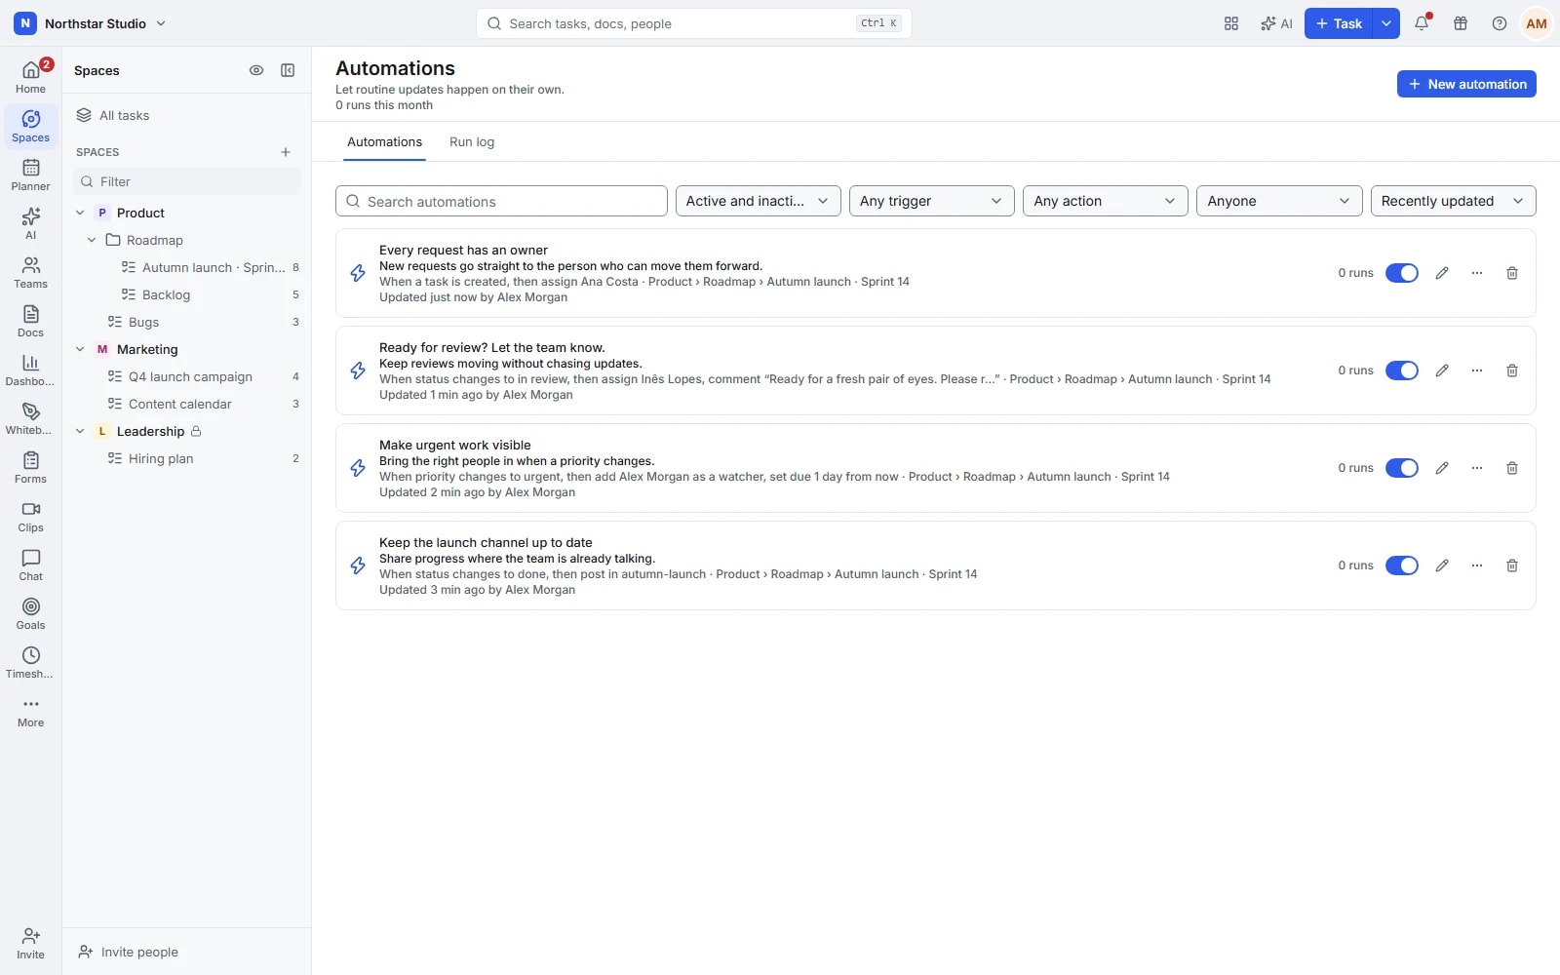Open the Task button dropdown arrow

tap(1385, 23)
